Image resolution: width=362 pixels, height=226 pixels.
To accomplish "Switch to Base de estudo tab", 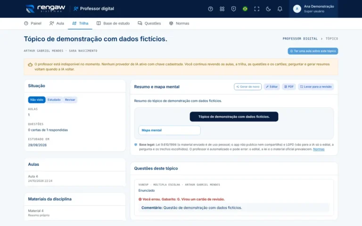I will tap(113, 23).
